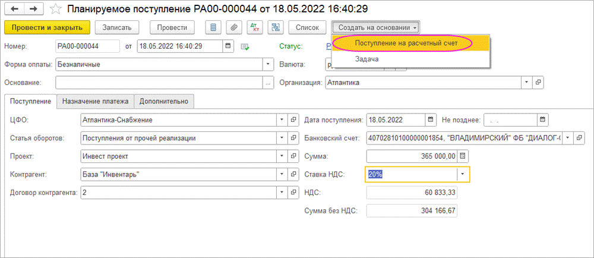This screenshot has height=258, width=594.
Task: Open calendar for document date field
Action: pos(228,46)
